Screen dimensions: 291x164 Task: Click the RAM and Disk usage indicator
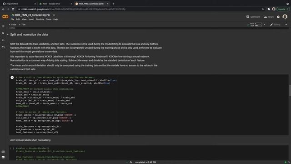[256, 25]
